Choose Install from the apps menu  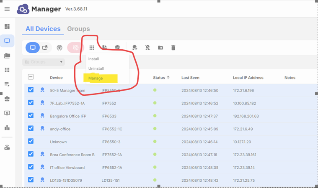coord(94,59)
